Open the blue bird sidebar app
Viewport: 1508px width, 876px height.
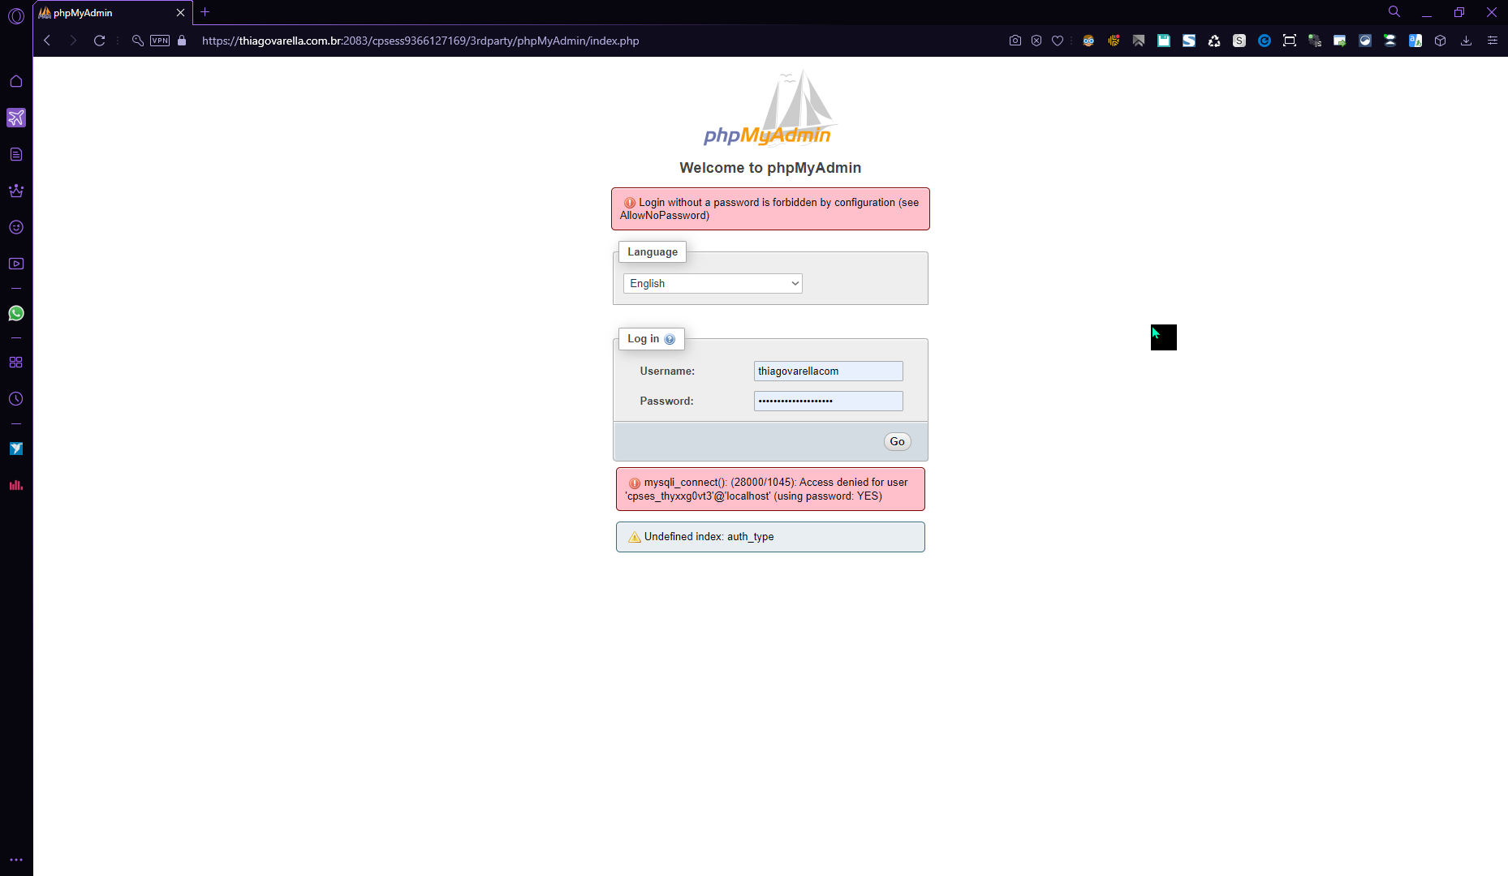pos(16,449)
